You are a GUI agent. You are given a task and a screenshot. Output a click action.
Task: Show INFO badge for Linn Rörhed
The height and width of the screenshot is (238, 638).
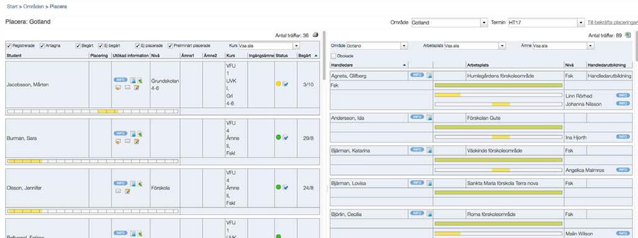(x=622, y=95)
